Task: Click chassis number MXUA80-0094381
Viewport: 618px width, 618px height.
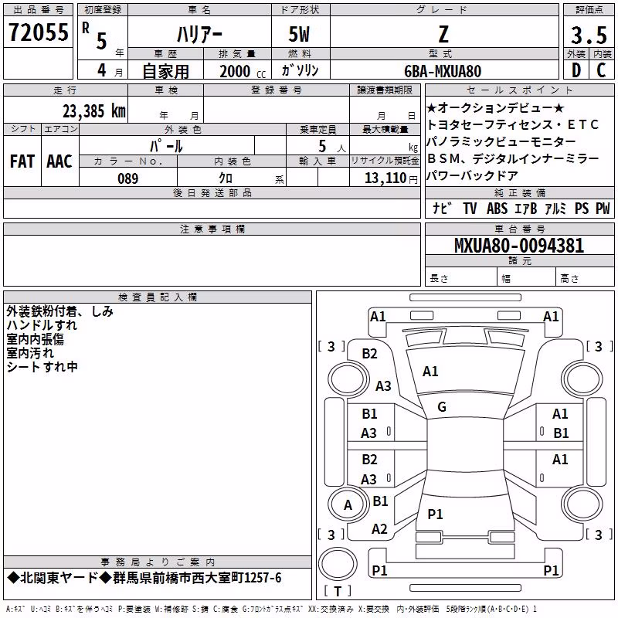Action: [519, 246]
